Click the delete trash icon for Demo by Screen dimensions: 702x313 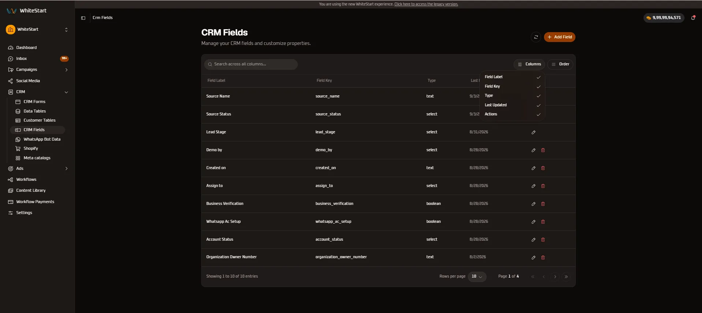[543, 150]
